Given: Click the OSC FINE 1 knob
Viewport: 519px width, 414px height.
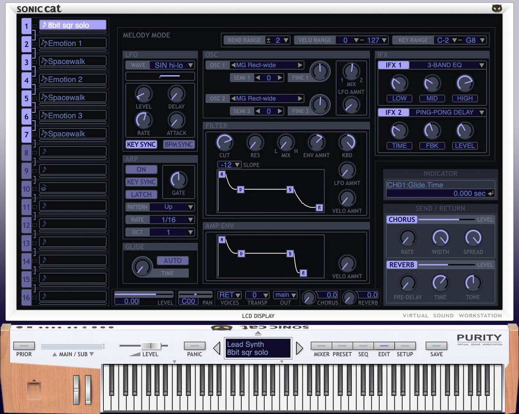Looking at the screenshot, I should (320, 71).
